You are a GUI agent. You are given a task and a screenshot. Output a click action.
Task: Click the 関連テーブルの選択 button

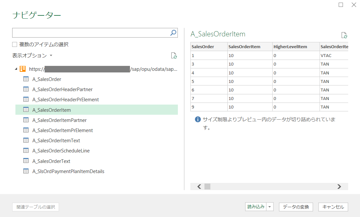tap(35, 207)
